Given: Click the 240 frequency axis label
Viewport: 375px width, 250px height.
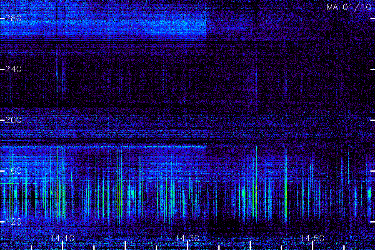Looking at the screenshot, I should (13, 69).
